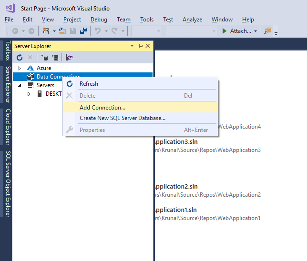Open the Analyze menu
Image resolution: width=307 pixels, height=261 pixels.
coord(192,20)
